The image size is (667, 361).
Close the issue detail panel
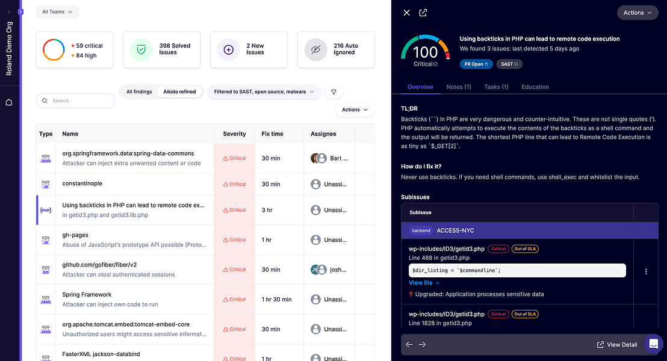point(407,13)
